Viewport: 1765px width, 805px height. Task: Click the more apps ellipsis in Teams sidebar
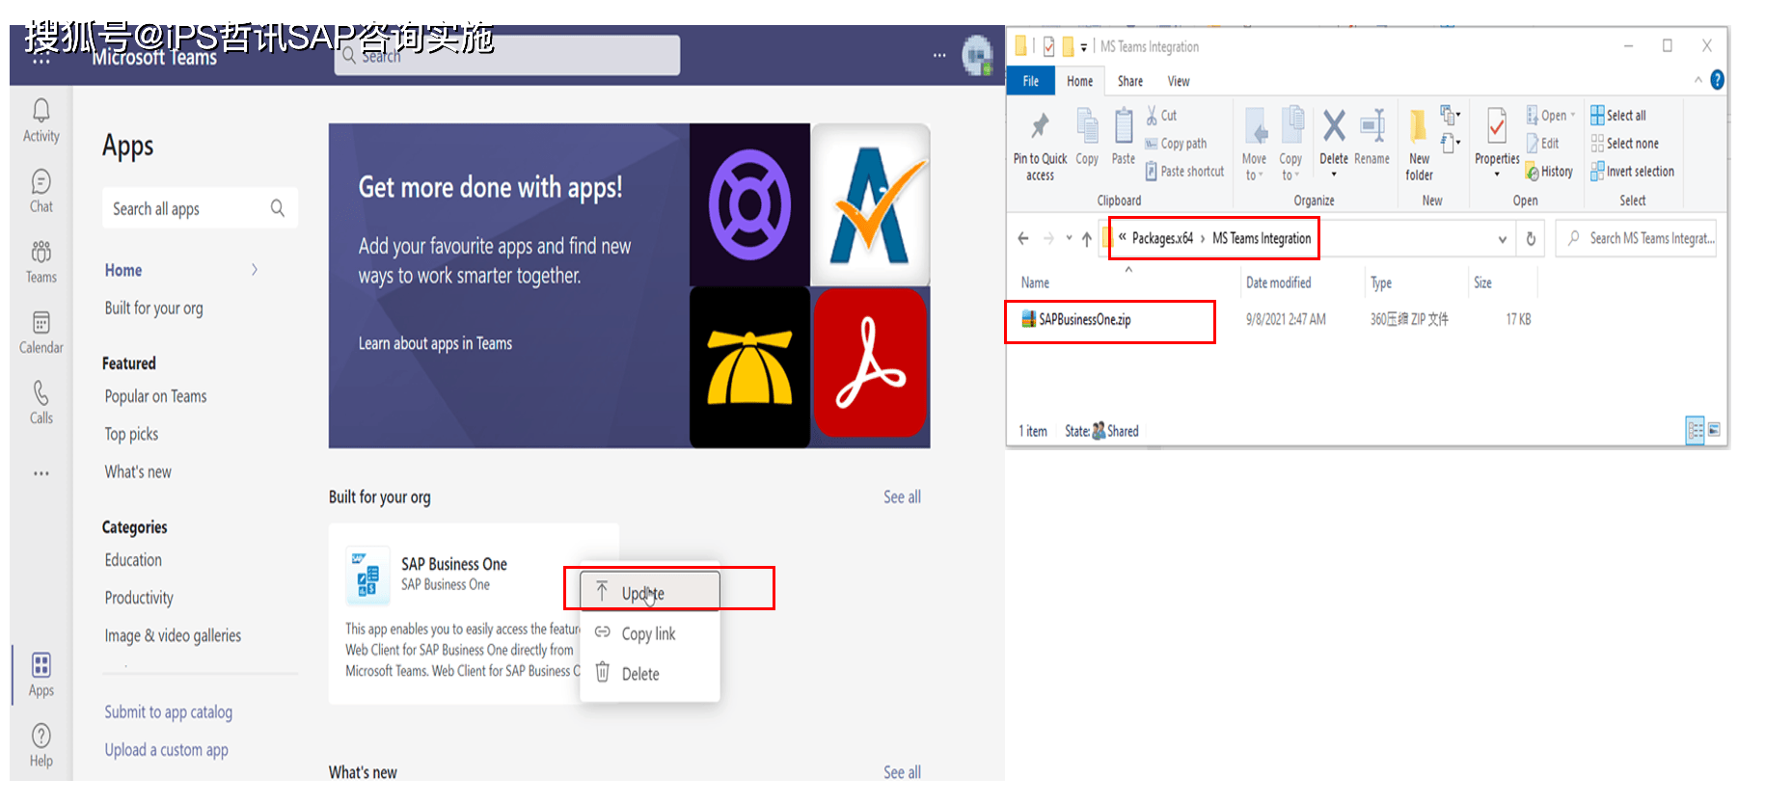[41, 473]
